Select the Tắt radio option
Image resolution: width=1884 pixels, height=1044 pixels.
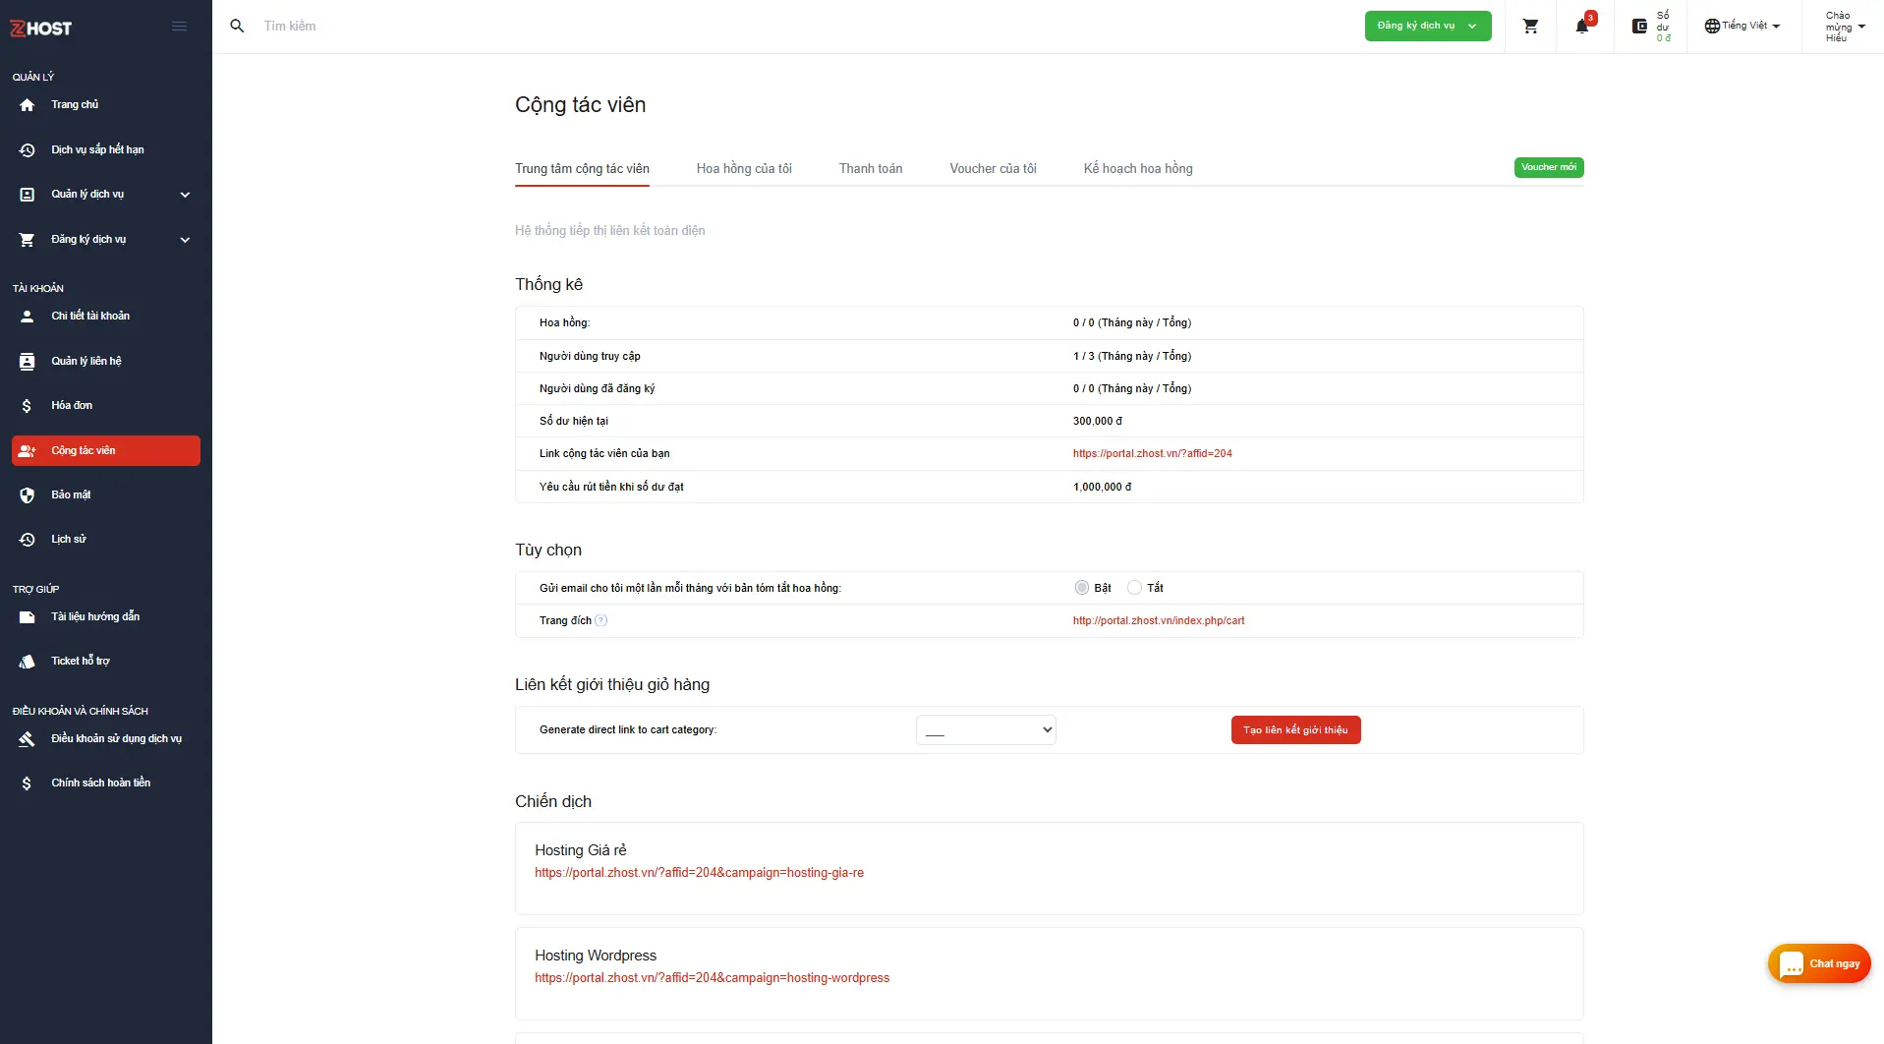[1134, 588]
